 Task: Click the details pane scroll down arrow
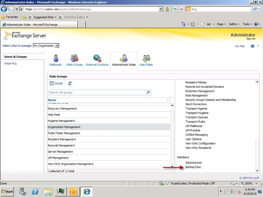click(257, 171)
